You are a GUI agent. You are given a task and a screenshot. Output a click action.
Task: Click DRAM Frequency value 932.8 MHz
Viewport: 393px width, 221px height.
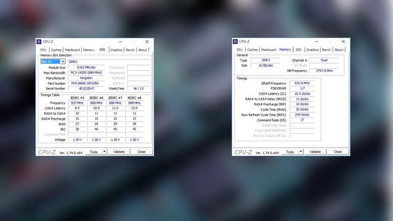point(302,83)
